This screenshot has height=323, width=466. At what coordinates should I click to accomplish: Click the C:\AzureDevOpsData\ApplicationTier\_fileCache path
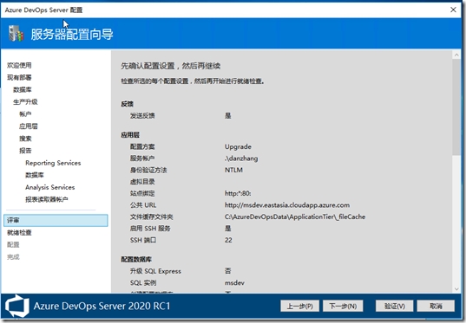coord(295,216)
